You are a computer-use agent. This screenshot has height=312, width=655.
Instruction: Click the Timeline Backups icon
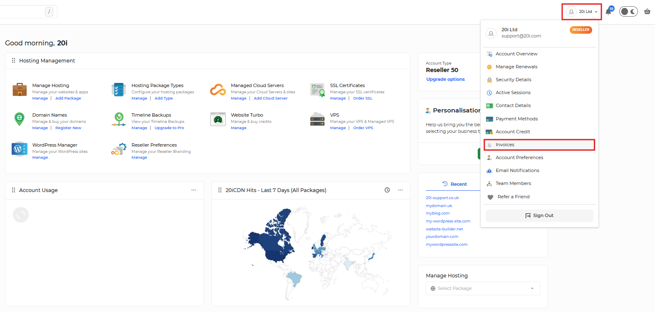119,119
